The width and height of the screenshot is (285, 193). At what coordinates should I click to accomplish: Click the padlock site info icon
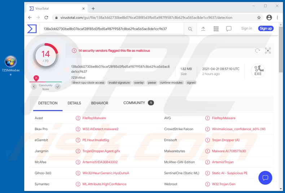coord(56,18)
